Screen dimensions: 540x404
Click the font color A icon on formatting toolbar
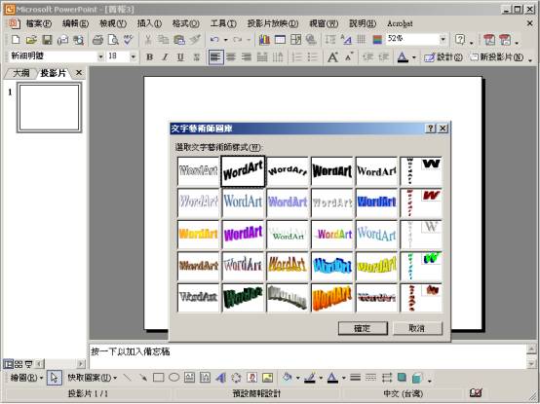click(403, 57)
